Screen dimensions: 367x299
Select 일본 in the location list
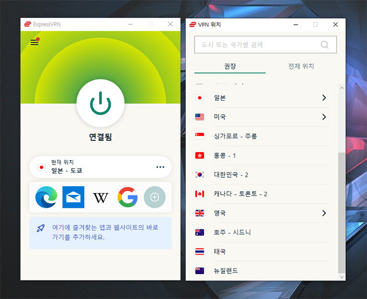(262, 98)
